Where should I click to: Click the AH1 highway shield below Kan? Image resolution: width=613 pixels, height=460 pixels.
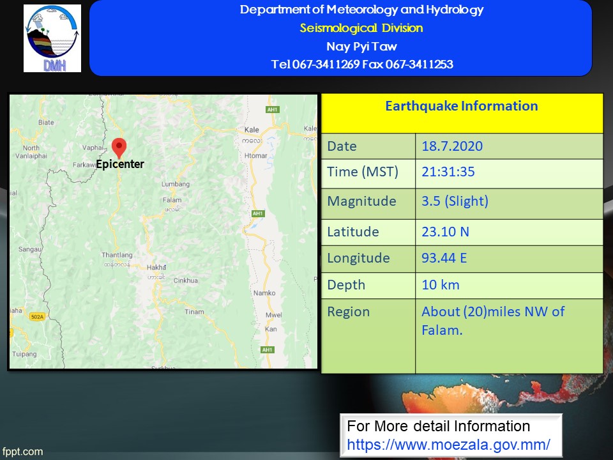coord(268,349)
